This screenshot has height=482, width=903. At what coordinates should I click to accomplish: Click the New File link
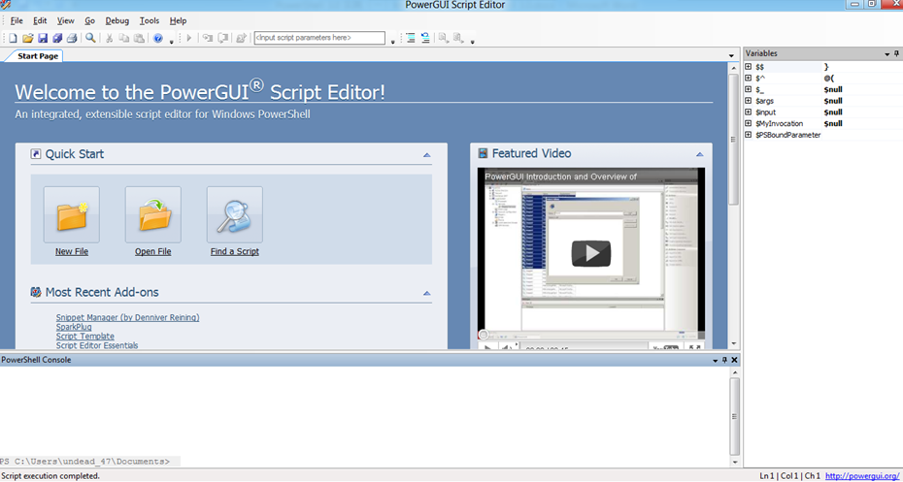click(x=72, y=252)
